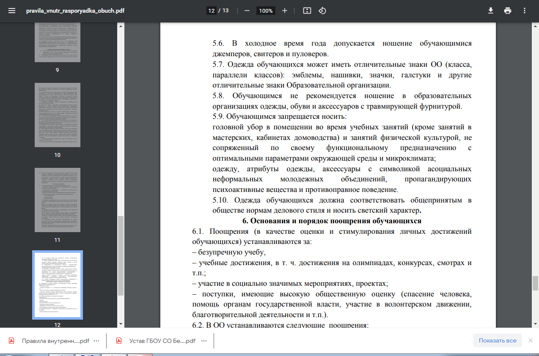
Task: Click the "Показать все" button
Action: click(498, 340)
